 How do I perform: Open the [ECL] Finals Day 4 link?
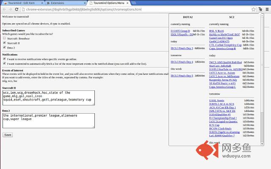182,62
